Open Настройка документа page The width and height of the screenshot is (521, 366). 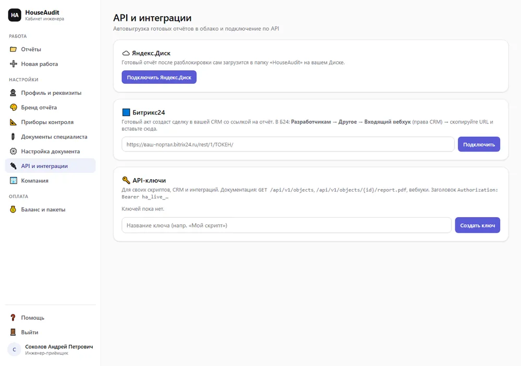point(50,151)
